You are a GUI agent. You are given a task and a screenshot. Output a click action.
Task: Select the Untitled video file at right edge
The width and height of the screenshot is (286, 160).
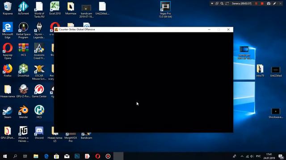tap(276, 72)
